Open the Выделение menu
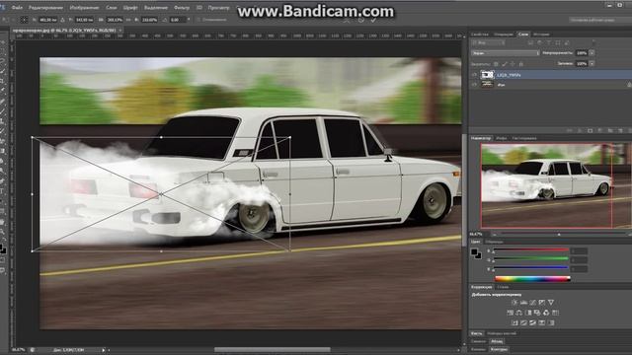The width and height of the screenshot is (632, 355). (x=156, y=8)
